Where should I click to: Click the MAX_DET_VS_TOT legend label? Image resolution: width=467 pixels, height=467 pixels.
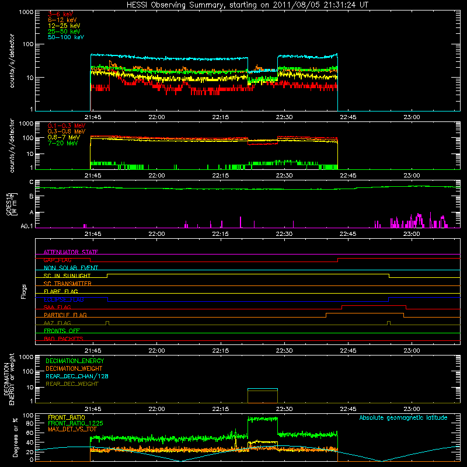tap(72, 429)
